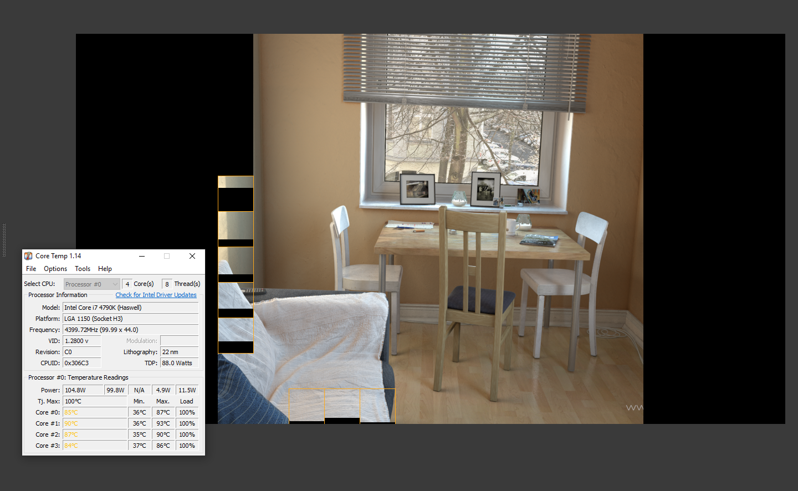This screenshot has width=798, height=491.
Task: Open the Tools menu in Core Temp
Action: pyautogui.click(x=83, y=269)
